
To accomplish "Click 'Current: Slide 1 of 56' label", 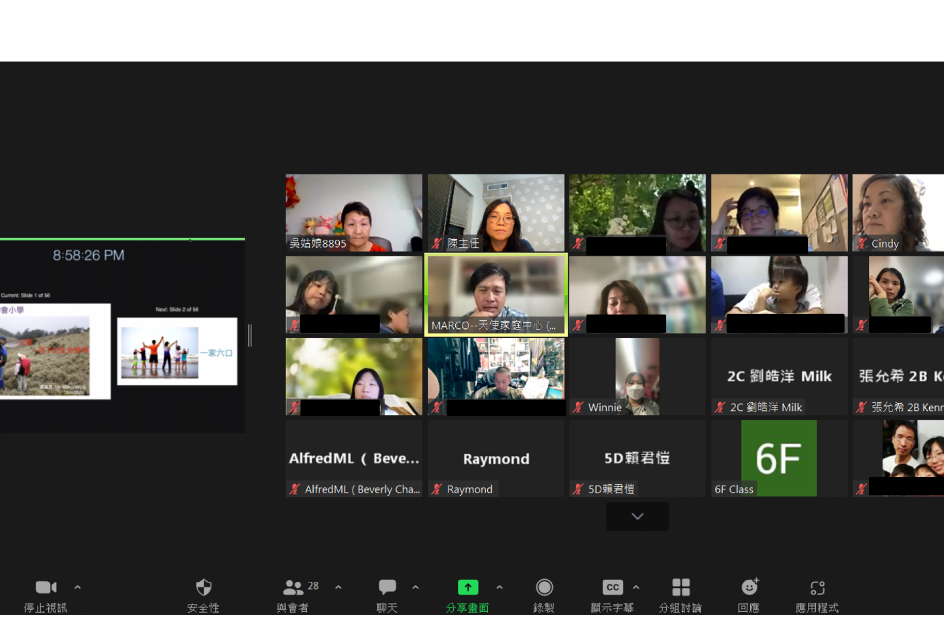I will tap(26, 295).
